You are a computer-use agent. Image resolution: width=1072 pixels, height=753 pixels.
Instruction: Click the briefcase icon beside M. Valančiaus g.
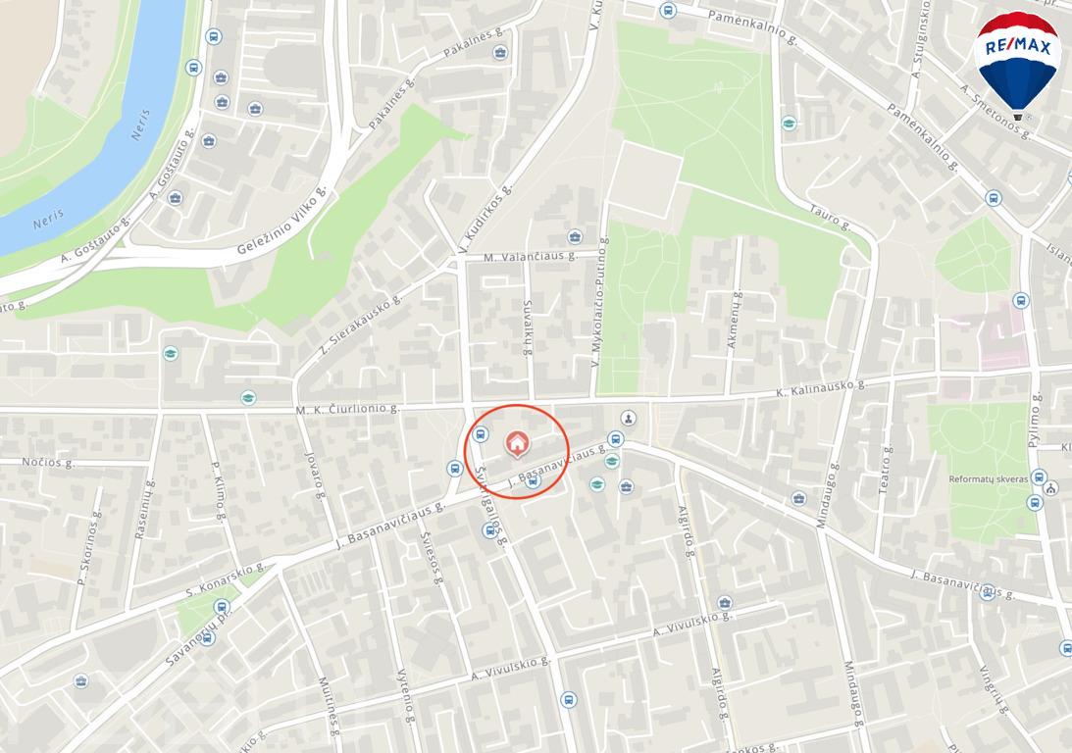pos(575,237)
